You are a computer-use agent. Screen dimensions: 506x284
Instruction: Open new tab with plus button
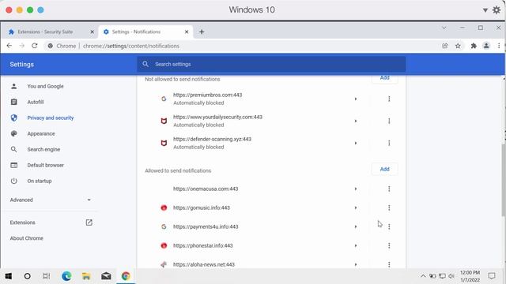[x=202, y=32]
